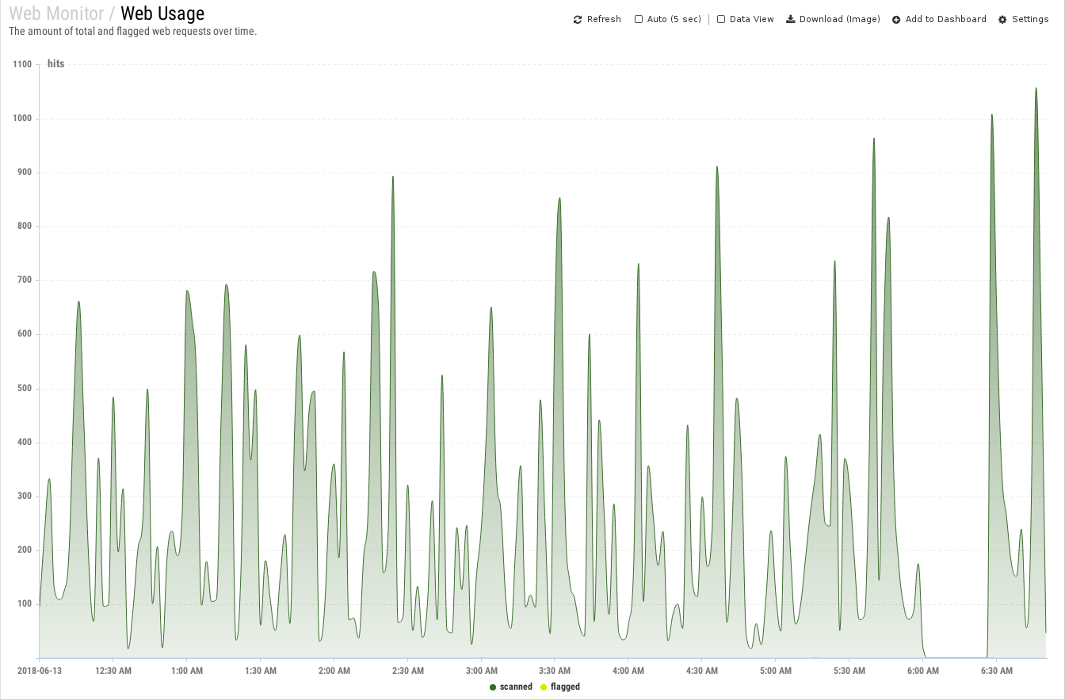Click the 900 y-axis value
1065x700 pixels.
click(x=25, y=173)
